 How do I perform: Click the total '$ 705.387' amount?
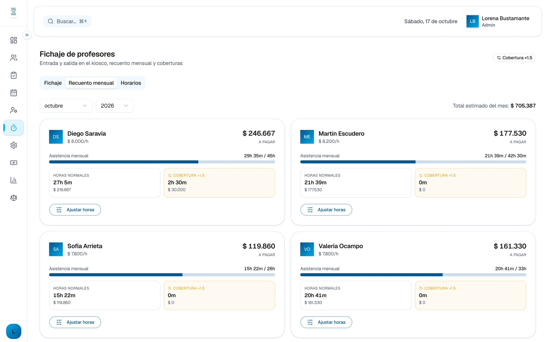point(523,106)
